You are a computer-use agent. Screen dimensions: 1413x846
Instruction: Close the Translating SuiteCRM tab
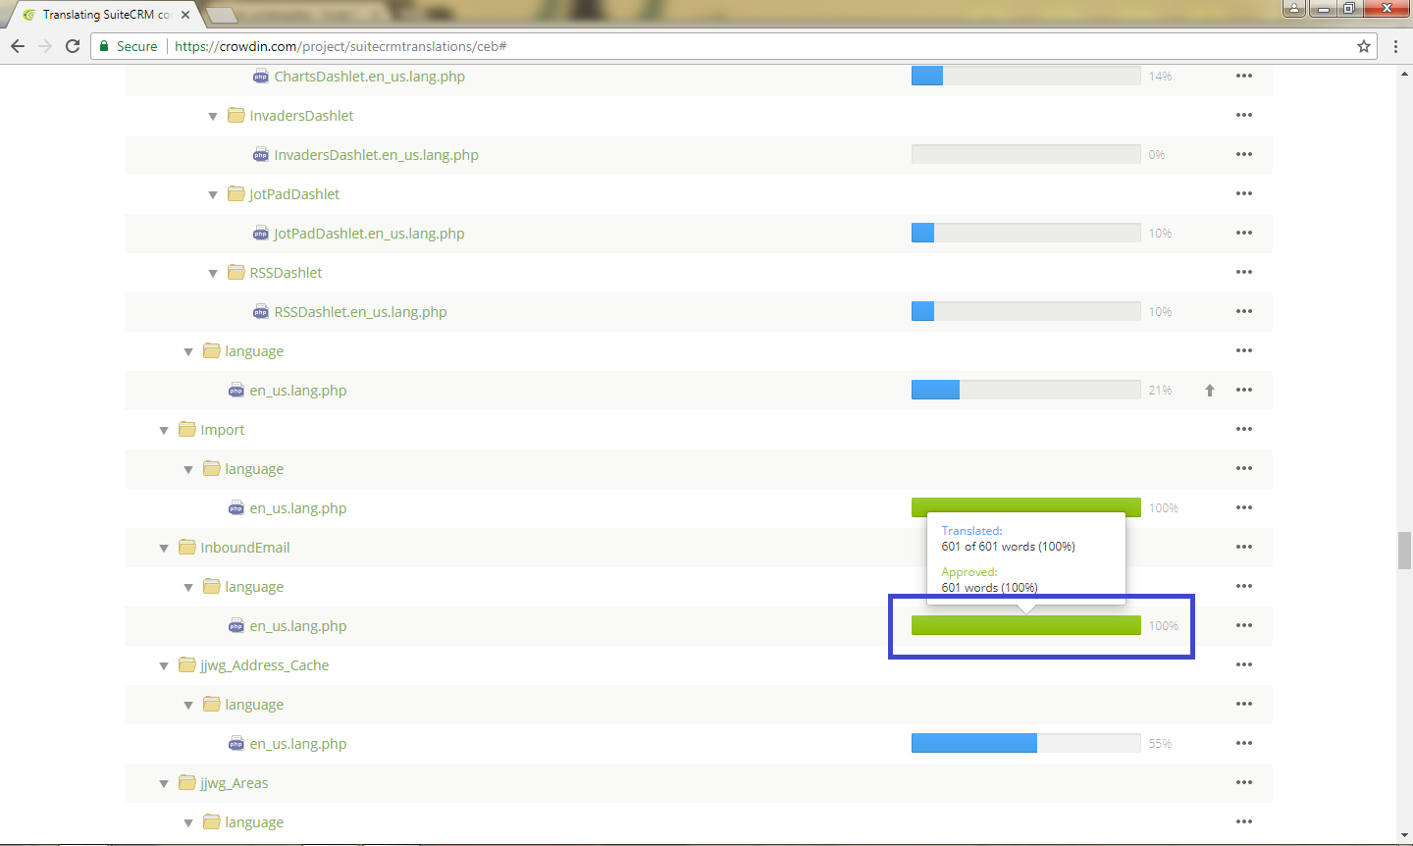click(185, 15)
